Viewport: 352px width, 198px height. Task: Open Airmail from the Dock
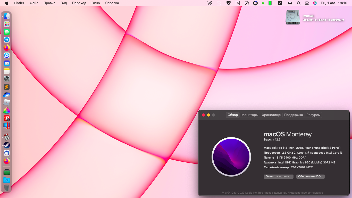[7, 55]
